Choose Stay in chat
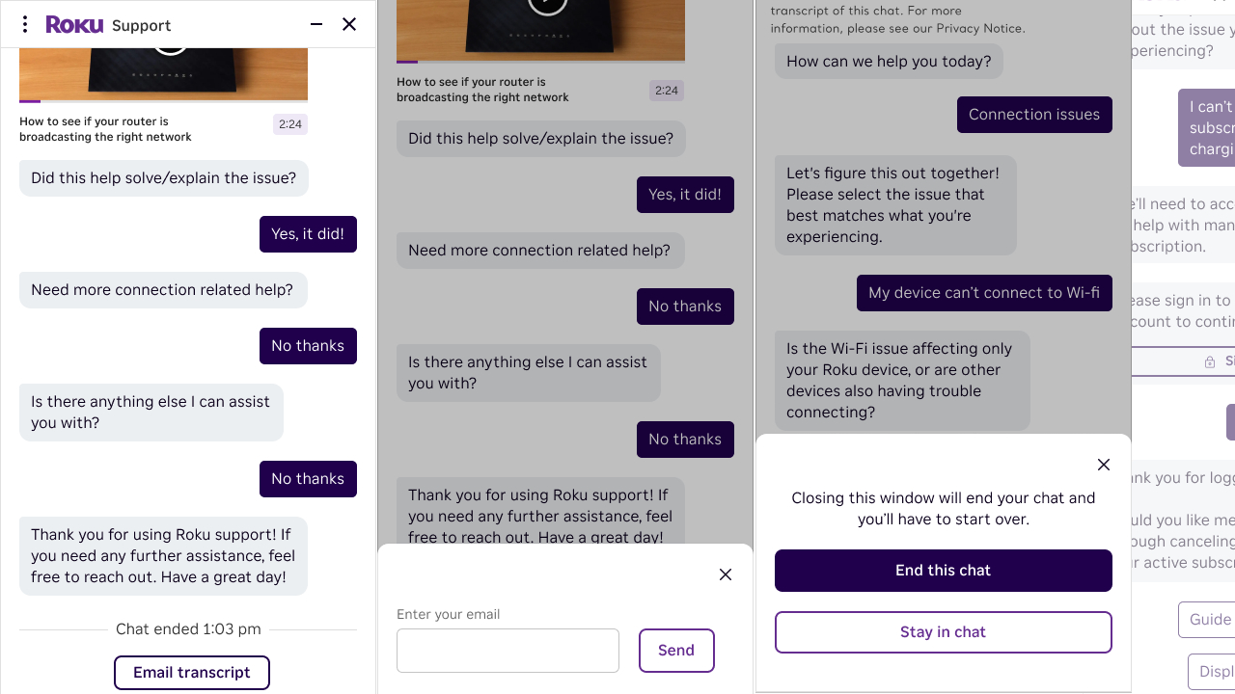This screenshot has width=1235, height=694. [943, 632]
